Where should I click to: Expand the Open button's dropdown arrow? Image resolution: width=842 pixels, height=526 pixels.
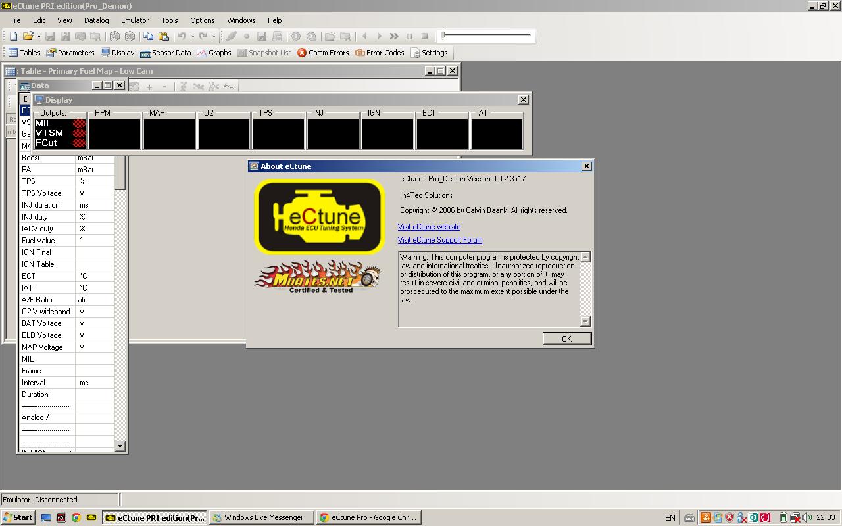[39, 36]
